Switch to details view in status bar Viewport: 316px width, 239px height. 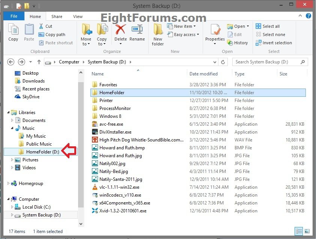299,231
